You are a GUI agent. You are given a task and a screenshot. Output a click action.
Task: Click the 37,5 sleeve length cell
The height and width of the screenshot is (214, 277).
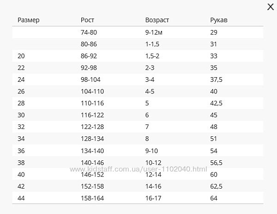click(x=216, y=79)
